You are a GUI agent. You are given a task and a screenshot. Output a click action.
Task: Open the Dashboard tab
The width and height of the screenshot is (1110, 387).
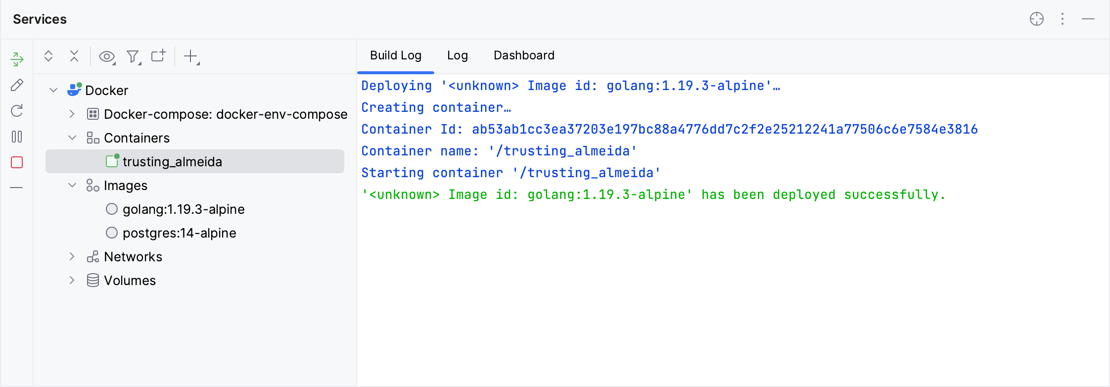click(524, 55)
